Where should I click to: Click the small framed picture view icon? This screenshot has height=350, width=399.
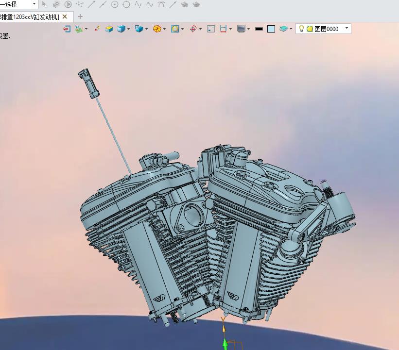(211, 29)
